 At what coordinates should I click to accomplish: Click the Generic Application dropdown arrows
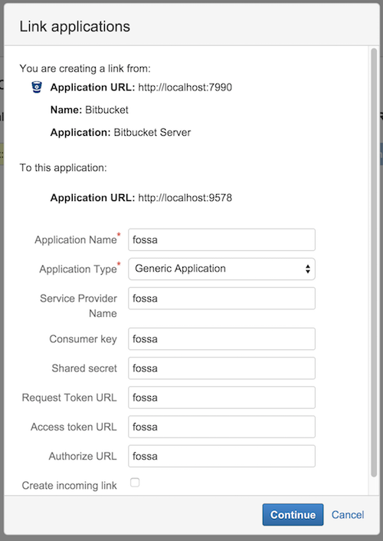(x=308, y=269)
